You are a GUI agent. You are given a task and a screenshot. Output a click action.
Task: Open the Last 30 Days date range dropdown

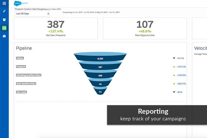(x=32, y=14)
